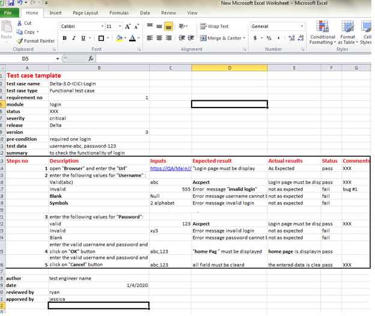This screenshot has height=316, width=375.
Task: Click the Name Box showing D5
Action: click(x=26, y=59)
